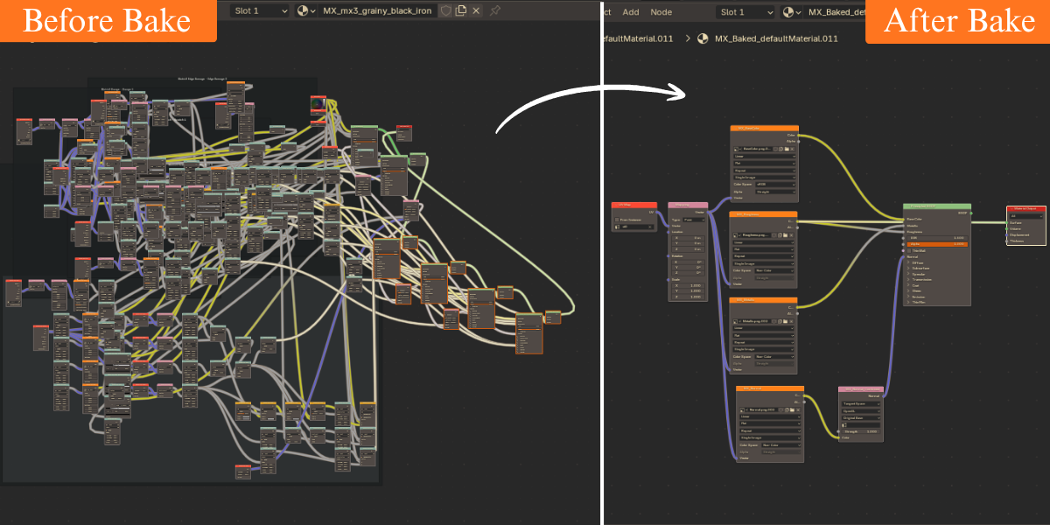
Task: Open Linear interpolation dropdown on Roughness node
Action: tap(764, 242)
